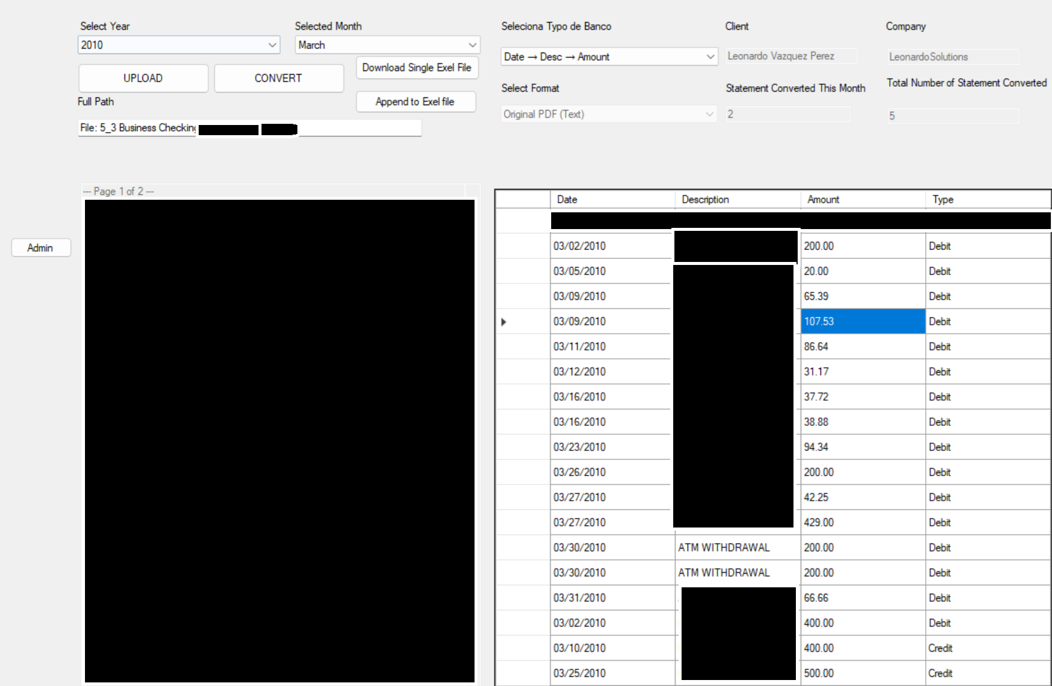Viewport: 1052px width, 686px height.
Task: Select amount cell 65.39
Action: click(x=863, y=296)
